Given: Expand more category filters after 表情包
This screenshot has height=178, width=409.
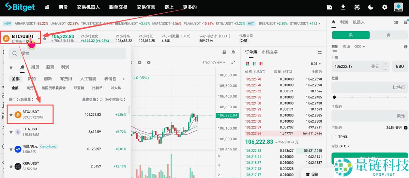Looking at the screenshot, I should 124,79.
